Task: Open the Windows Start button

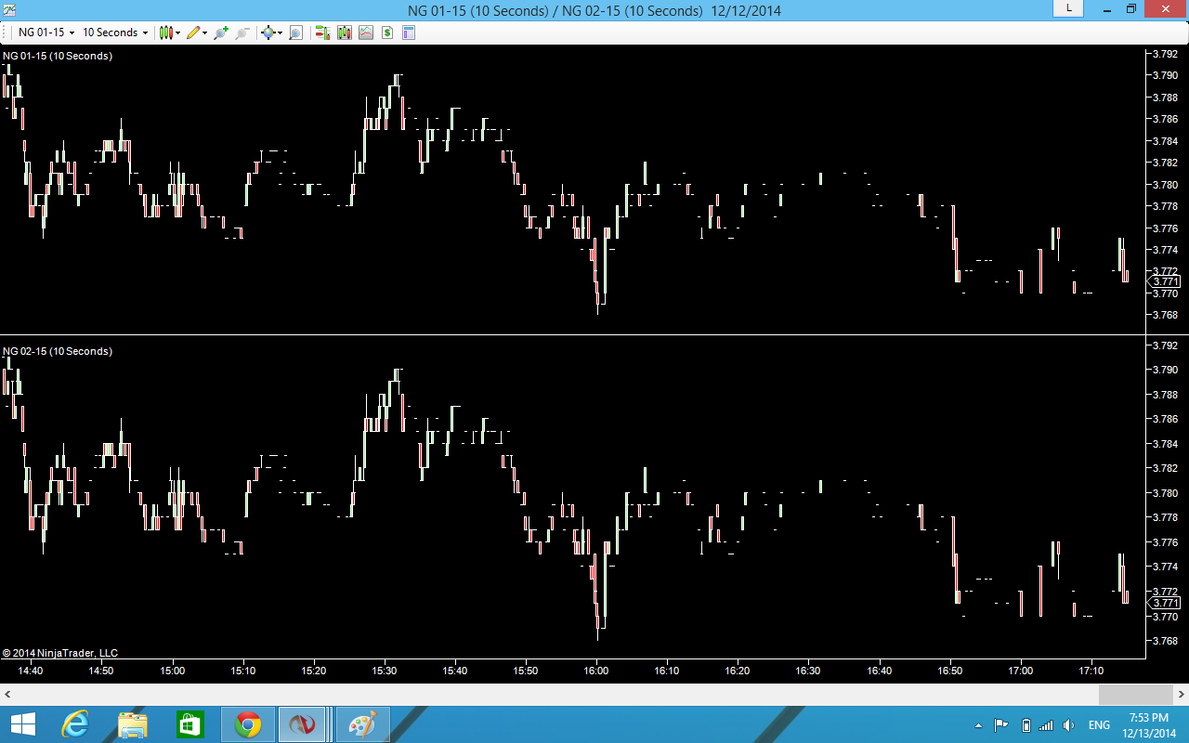Action: coord(22,724)
